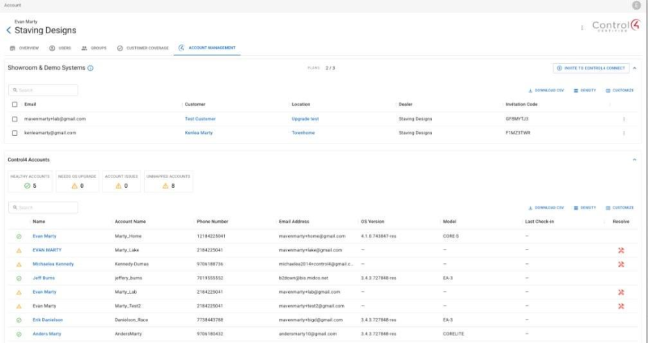
Task: Click phone number 7738443788
Action: click(x=210, y=320)
